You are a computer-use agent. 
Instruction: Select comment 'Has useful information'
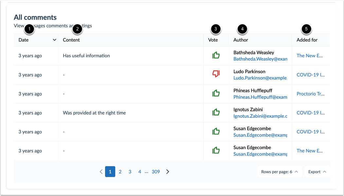(x=86, y=56)
